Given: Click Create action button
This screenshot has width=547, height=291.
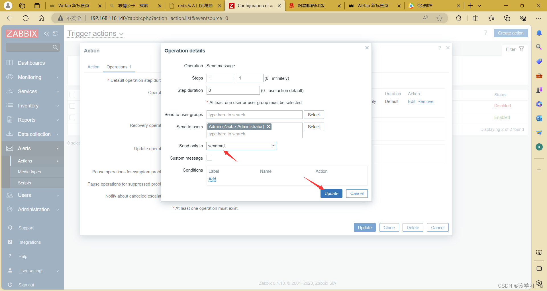Looking at the screenshot, I should coord(511,33).
